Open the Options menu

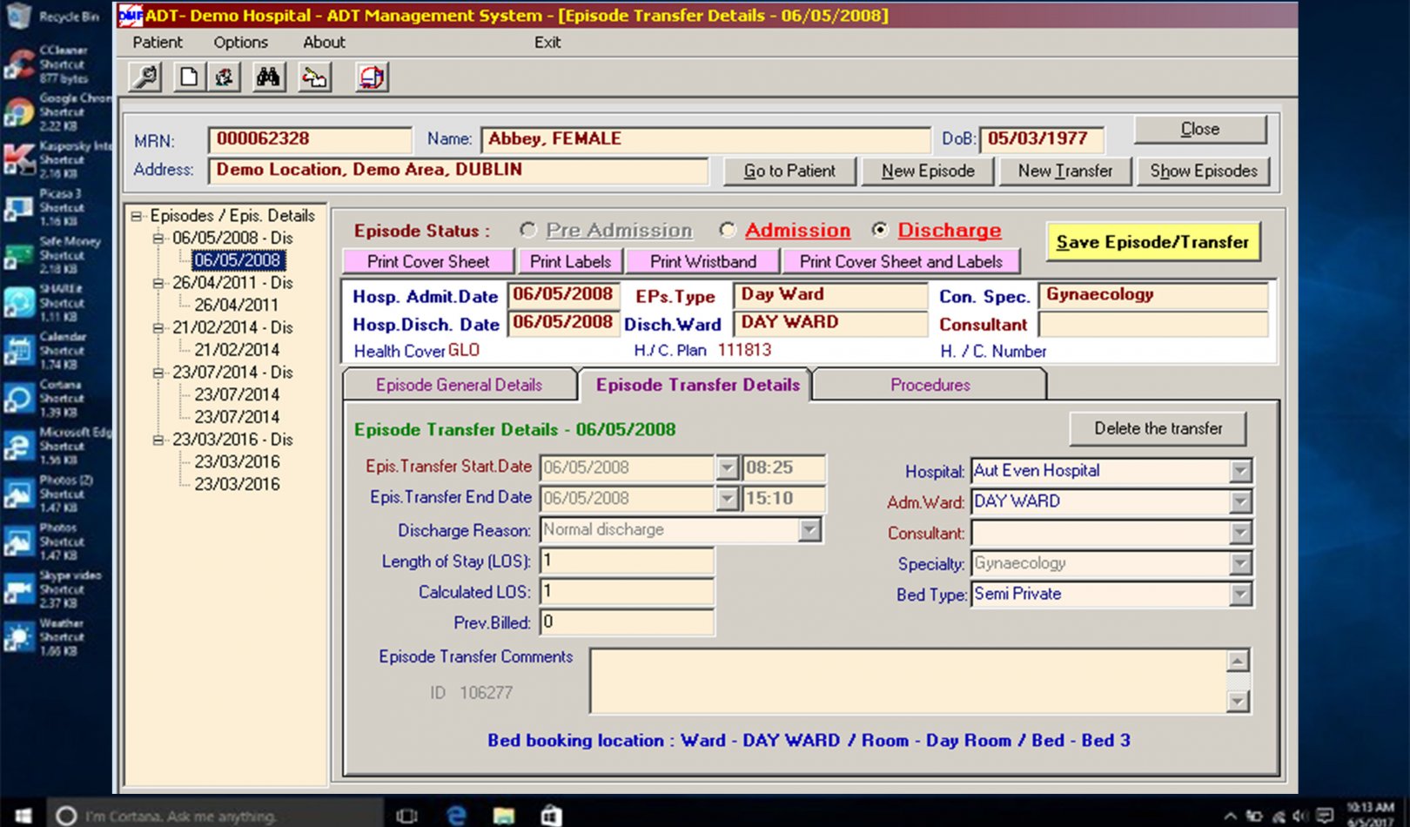(x=240, y=42)
